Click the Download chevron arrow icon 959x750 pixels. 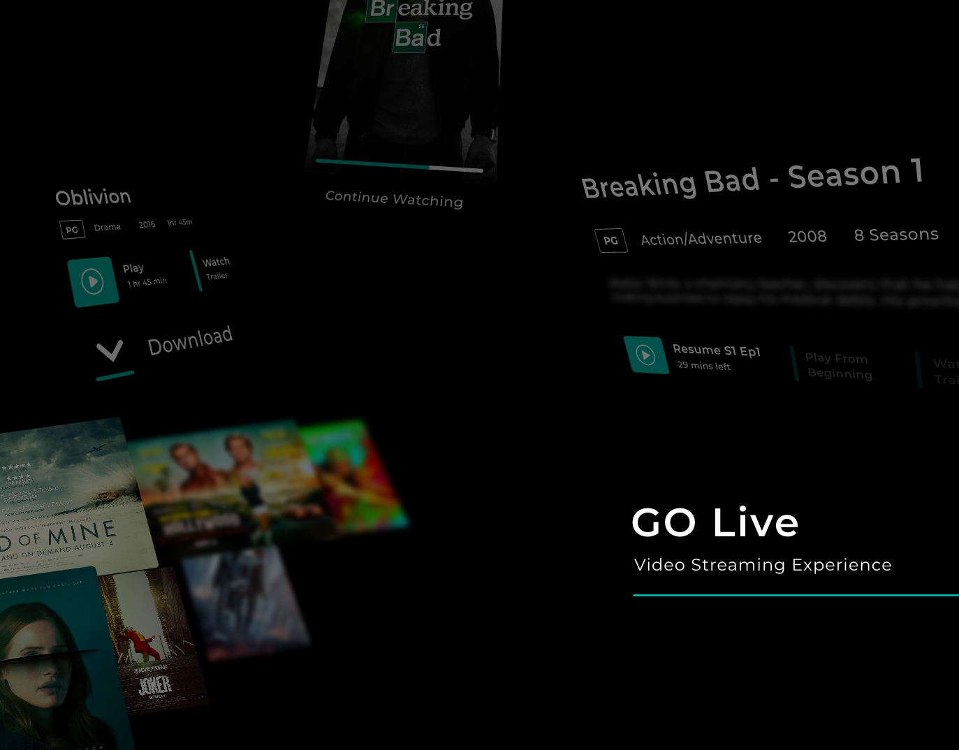pos(110,351)
